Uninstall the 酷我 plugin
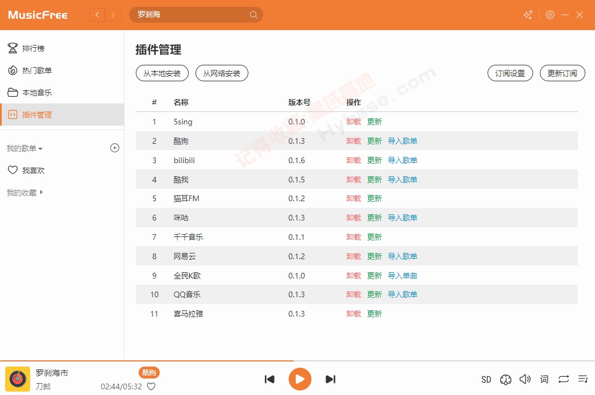 coord(353,180)
